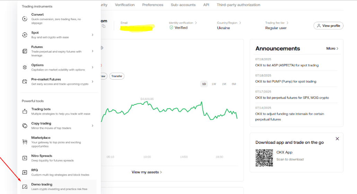Screen dimensions: 357x194
Task: Select Demo trading menu item
Action: (58, 187)
